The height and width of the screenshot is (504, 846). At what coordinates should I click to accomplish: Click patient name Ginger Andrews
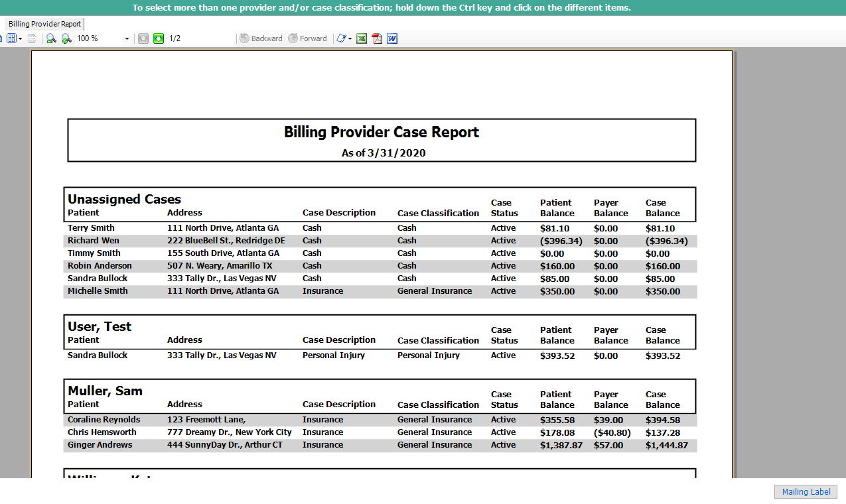tap(100, 444)
